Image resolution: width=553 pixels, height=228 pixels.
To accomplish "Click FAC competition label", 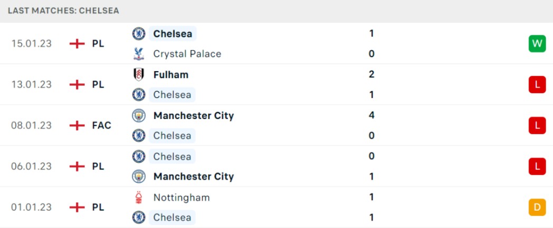I will (101, 125).
